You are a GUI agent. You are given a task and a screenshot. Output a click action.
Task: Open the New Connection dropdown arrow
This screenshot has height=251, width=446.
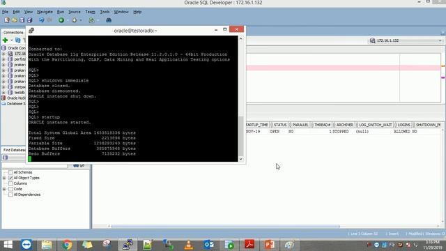(x=11, y=40)
